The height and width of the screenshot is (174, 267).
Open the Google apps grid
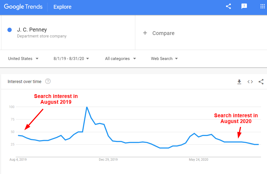pyautogui.click(x=262, y=7)
